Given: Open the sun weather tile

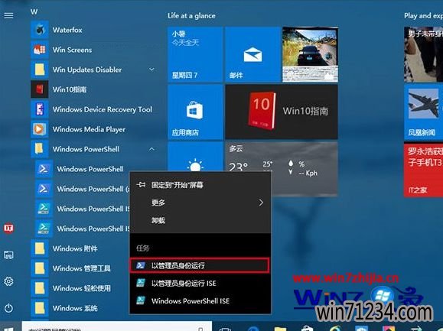Looking at the screenshot, I should [195, 157].
